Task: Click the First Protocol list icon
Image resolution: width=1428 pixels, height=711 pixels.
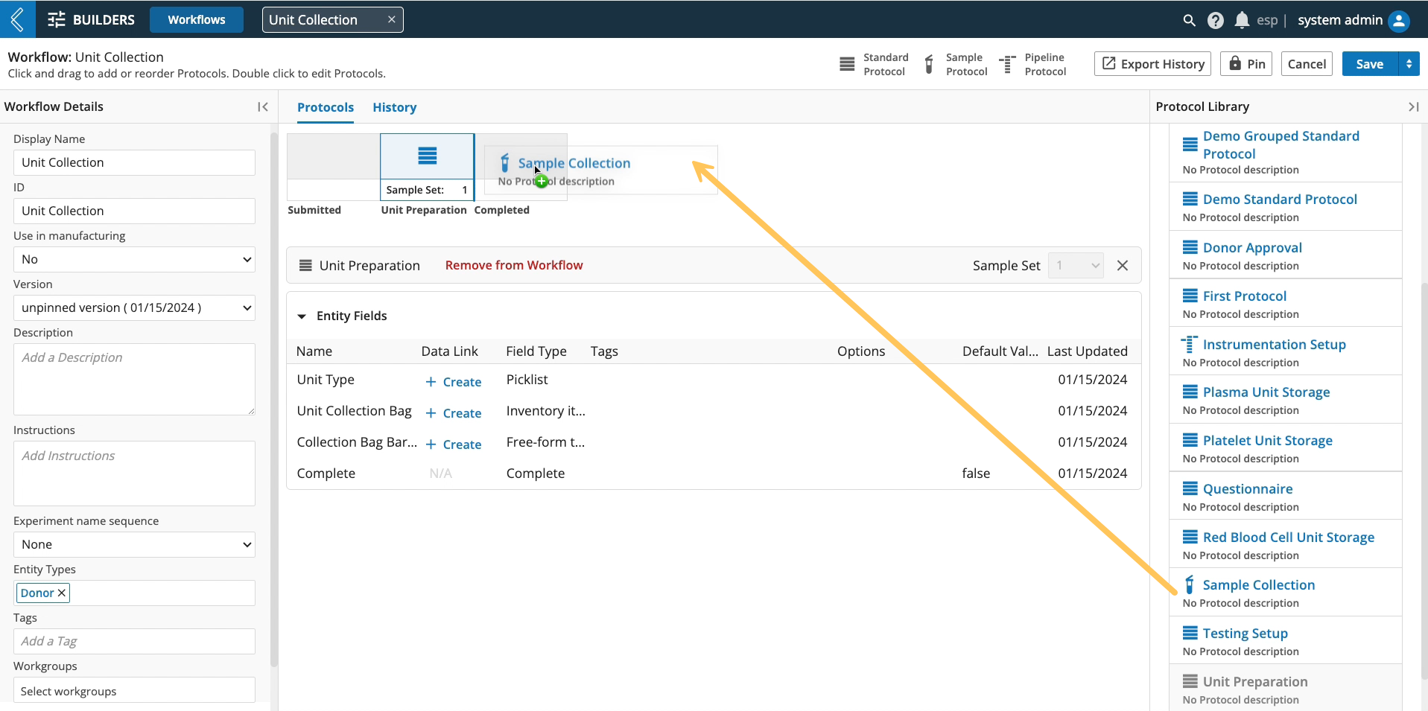Action: tap(1190, 296)
